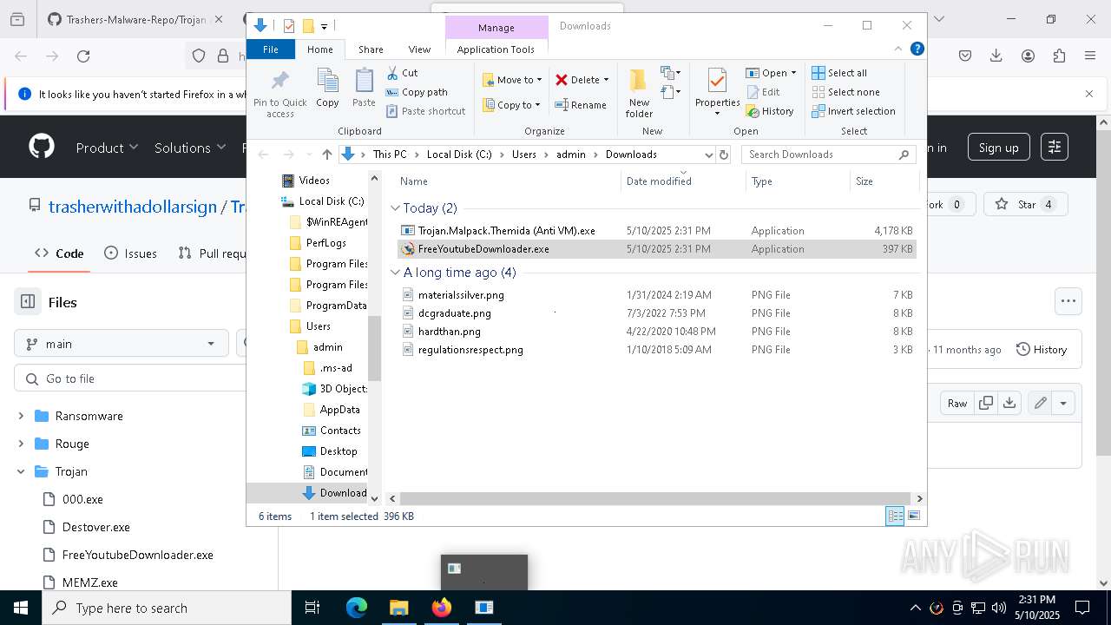
Task: Click Type here to search box
Action: pos(166,608)
